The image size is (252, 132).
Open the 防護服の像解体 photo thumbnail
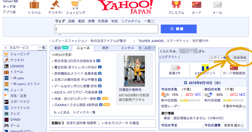click(x=134, y=71)
